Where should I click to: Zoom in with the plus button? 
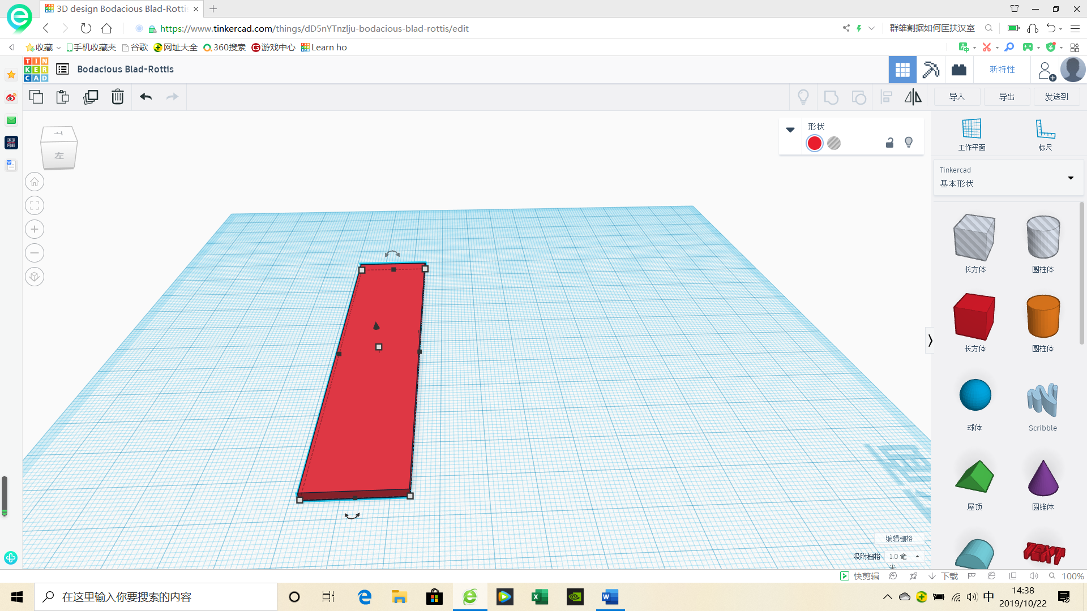(35, 229)
